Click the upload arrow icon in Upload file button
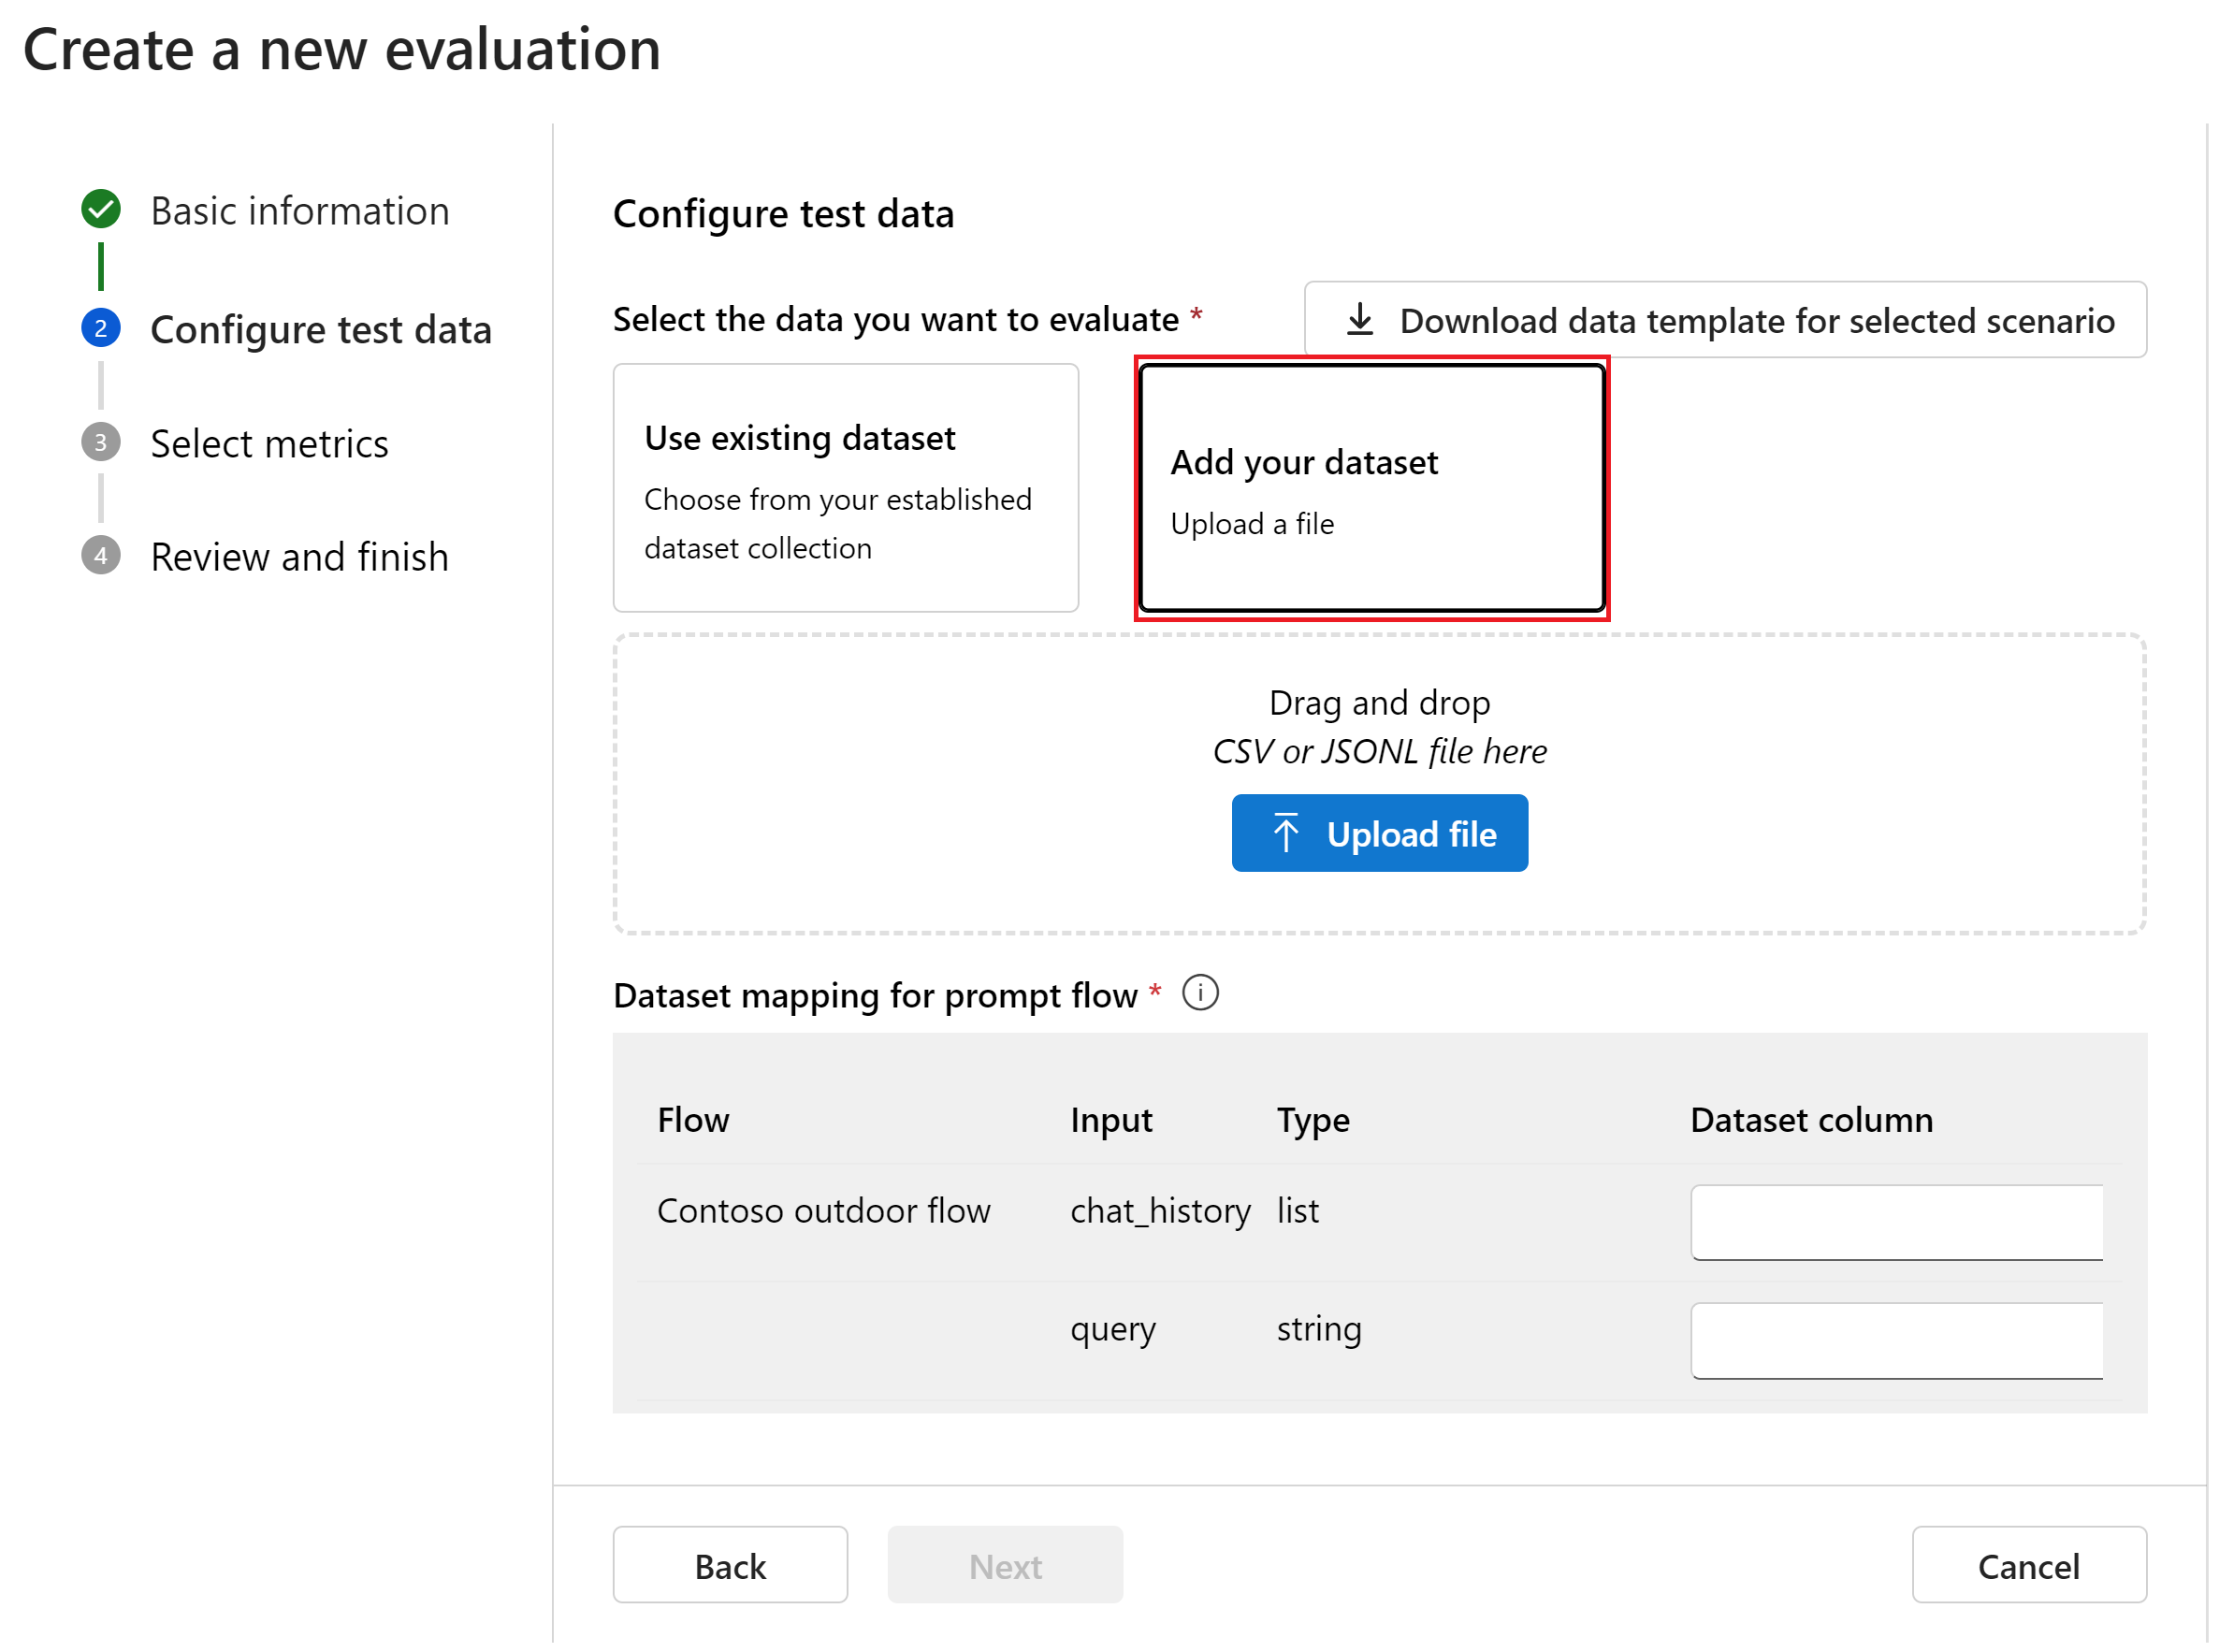This screenshot has height=1652, width=2219. point(1286,833)
